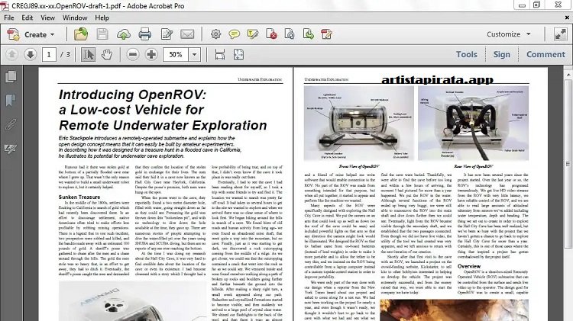Open the Edit menu
573x321 pixels.
[27, 18]
